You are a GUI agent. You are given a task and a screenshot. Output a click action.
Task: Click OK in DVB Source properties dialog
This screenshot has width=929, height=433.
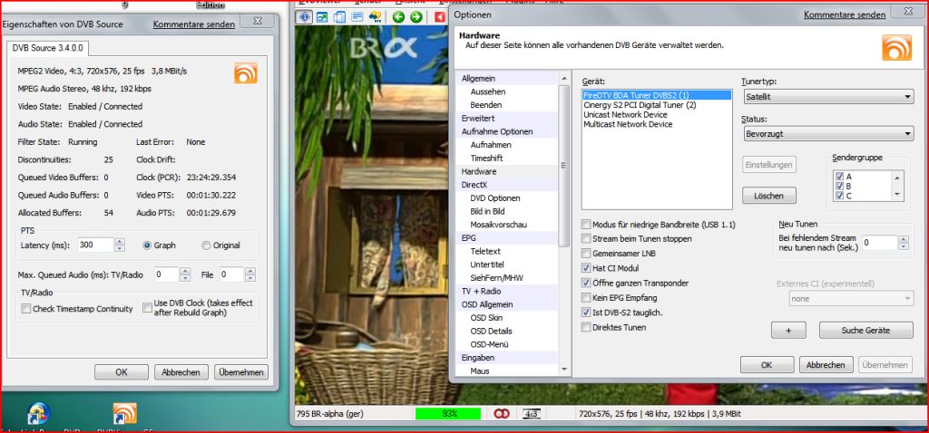coord(122,372)
